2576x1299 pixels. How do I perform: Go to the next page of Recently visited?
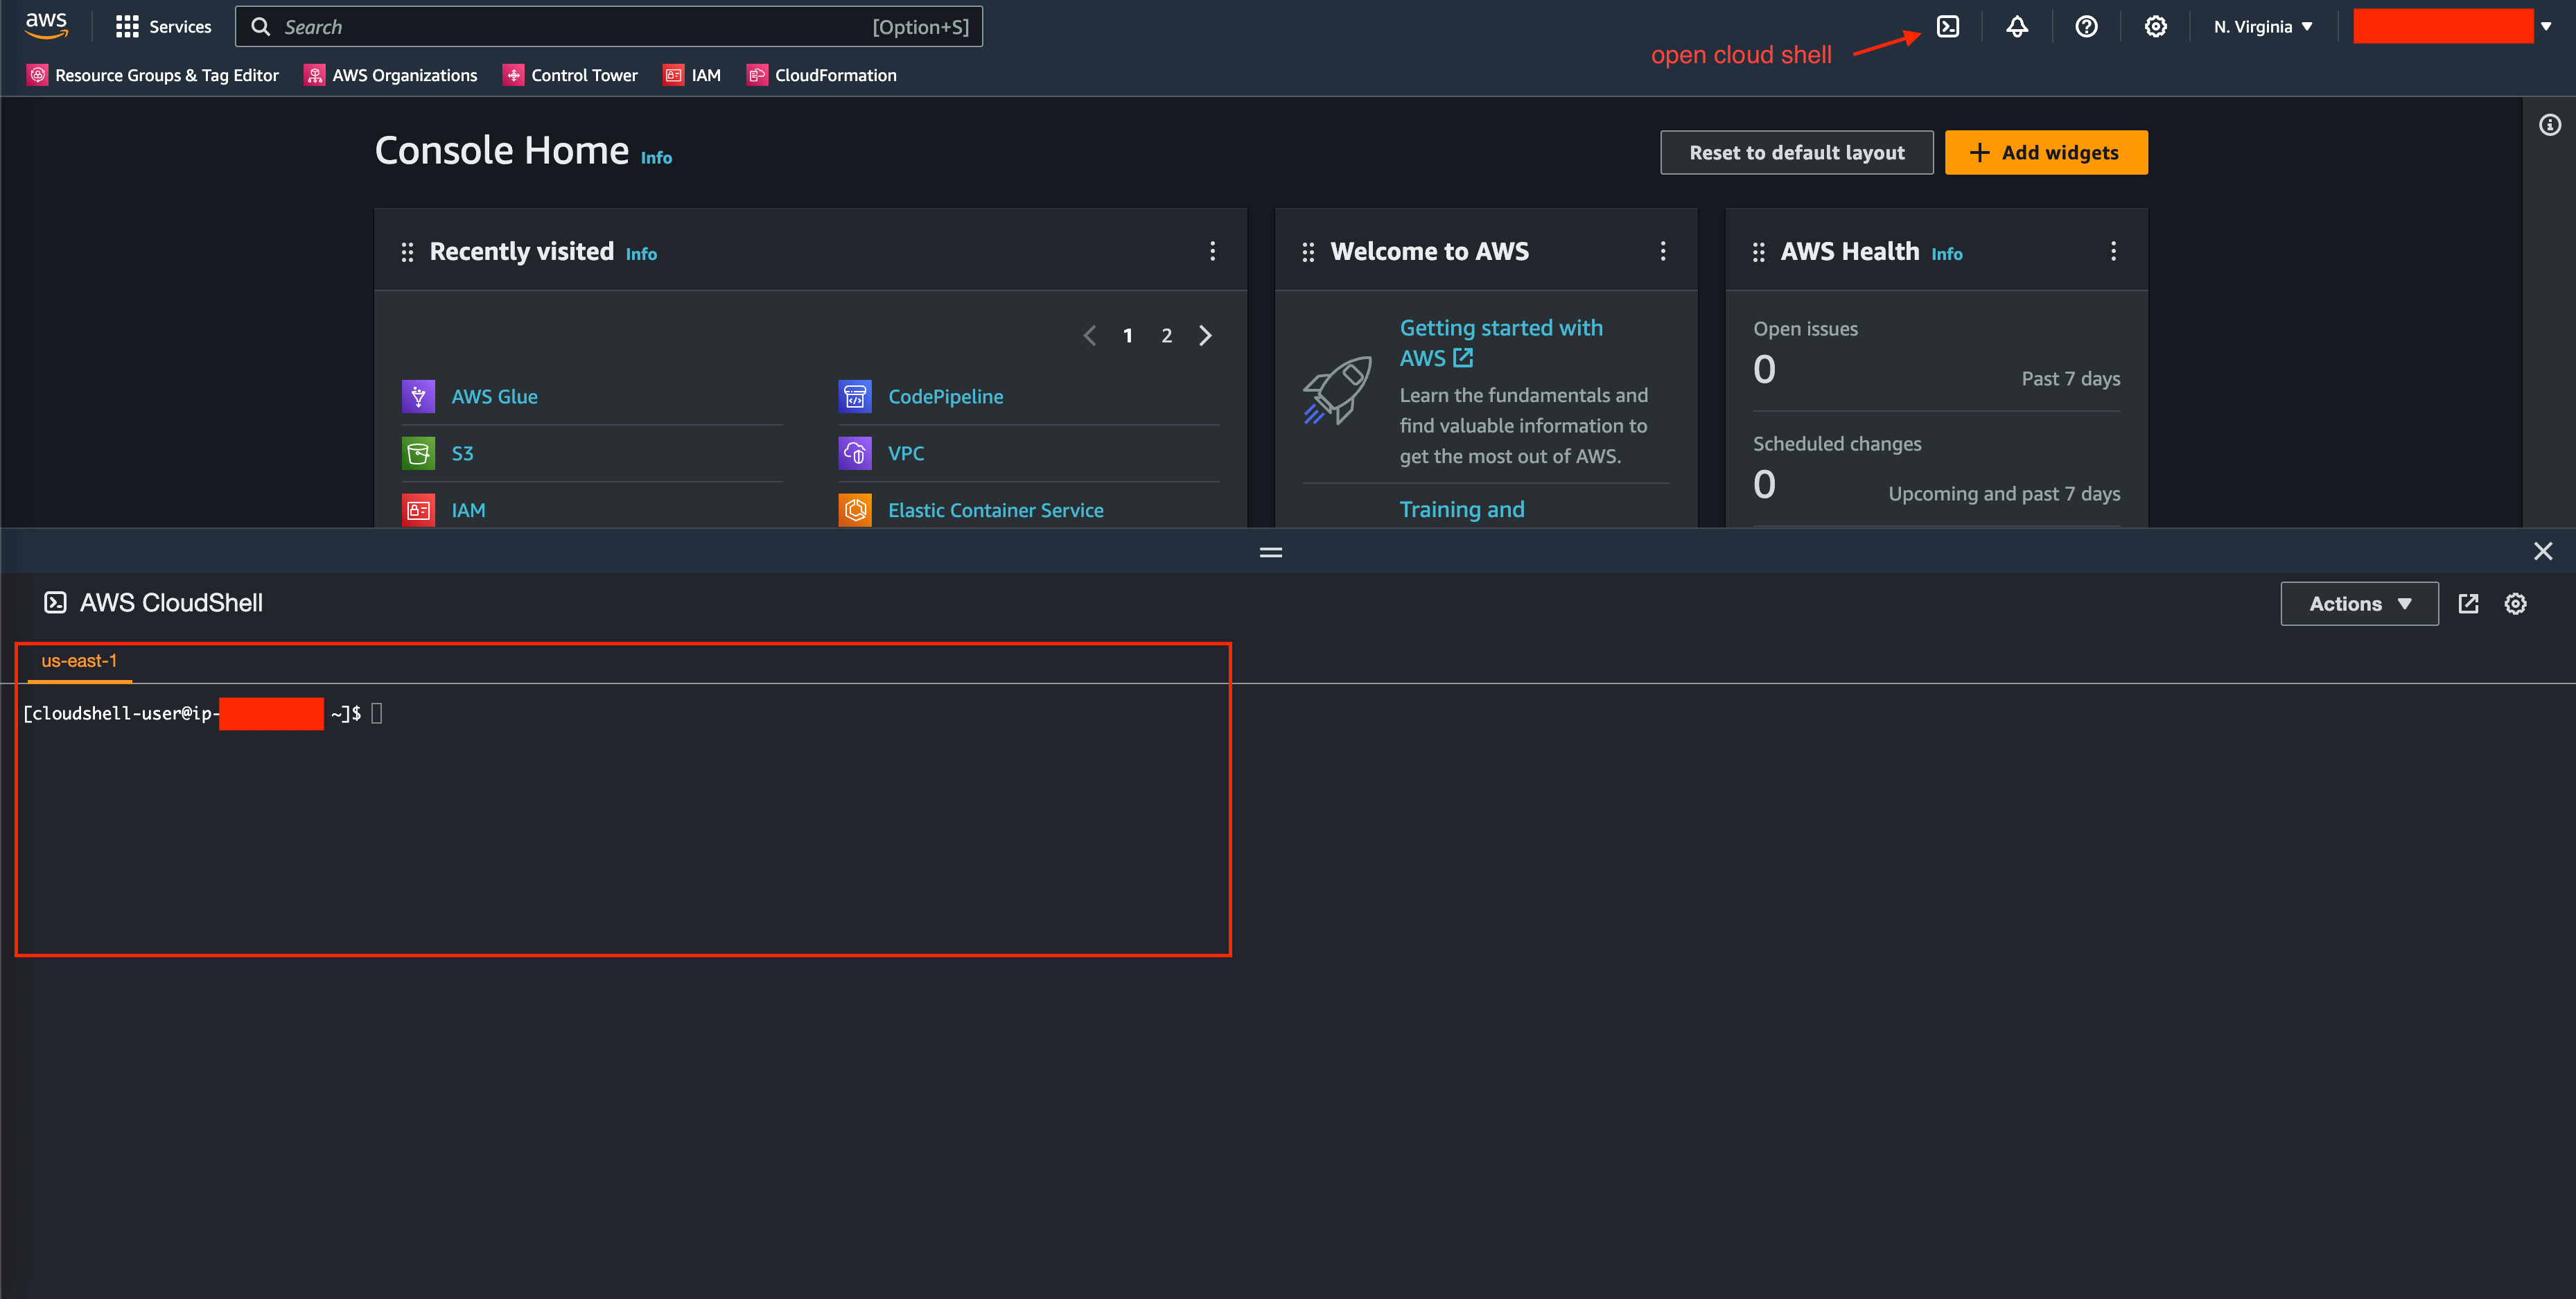(1205, 336)
